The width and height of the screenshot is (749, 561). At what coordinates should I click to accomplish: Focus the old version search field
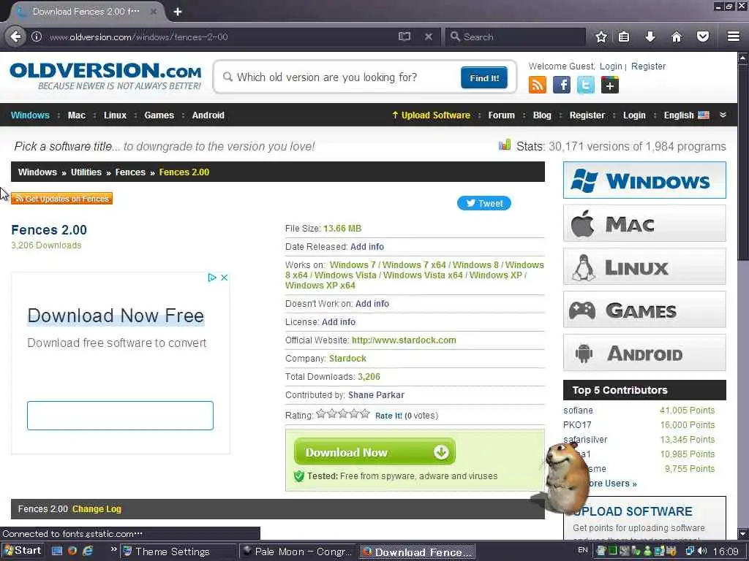339,77
